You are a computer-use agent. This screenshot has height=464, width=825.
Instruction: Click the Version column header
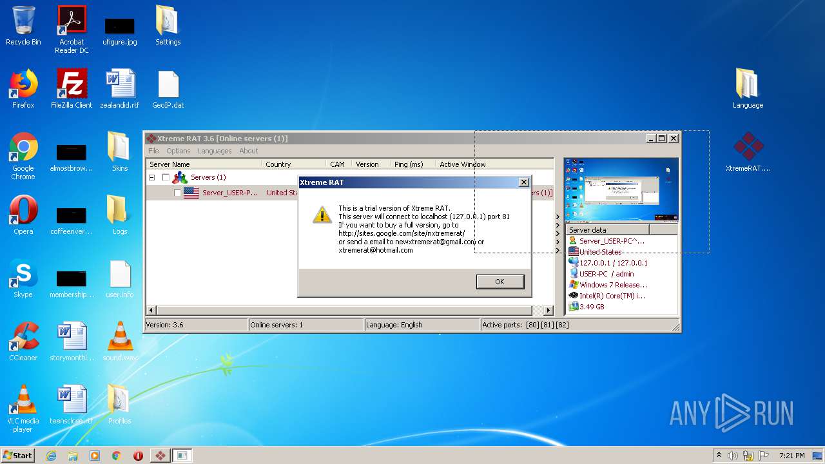[371, 164]
